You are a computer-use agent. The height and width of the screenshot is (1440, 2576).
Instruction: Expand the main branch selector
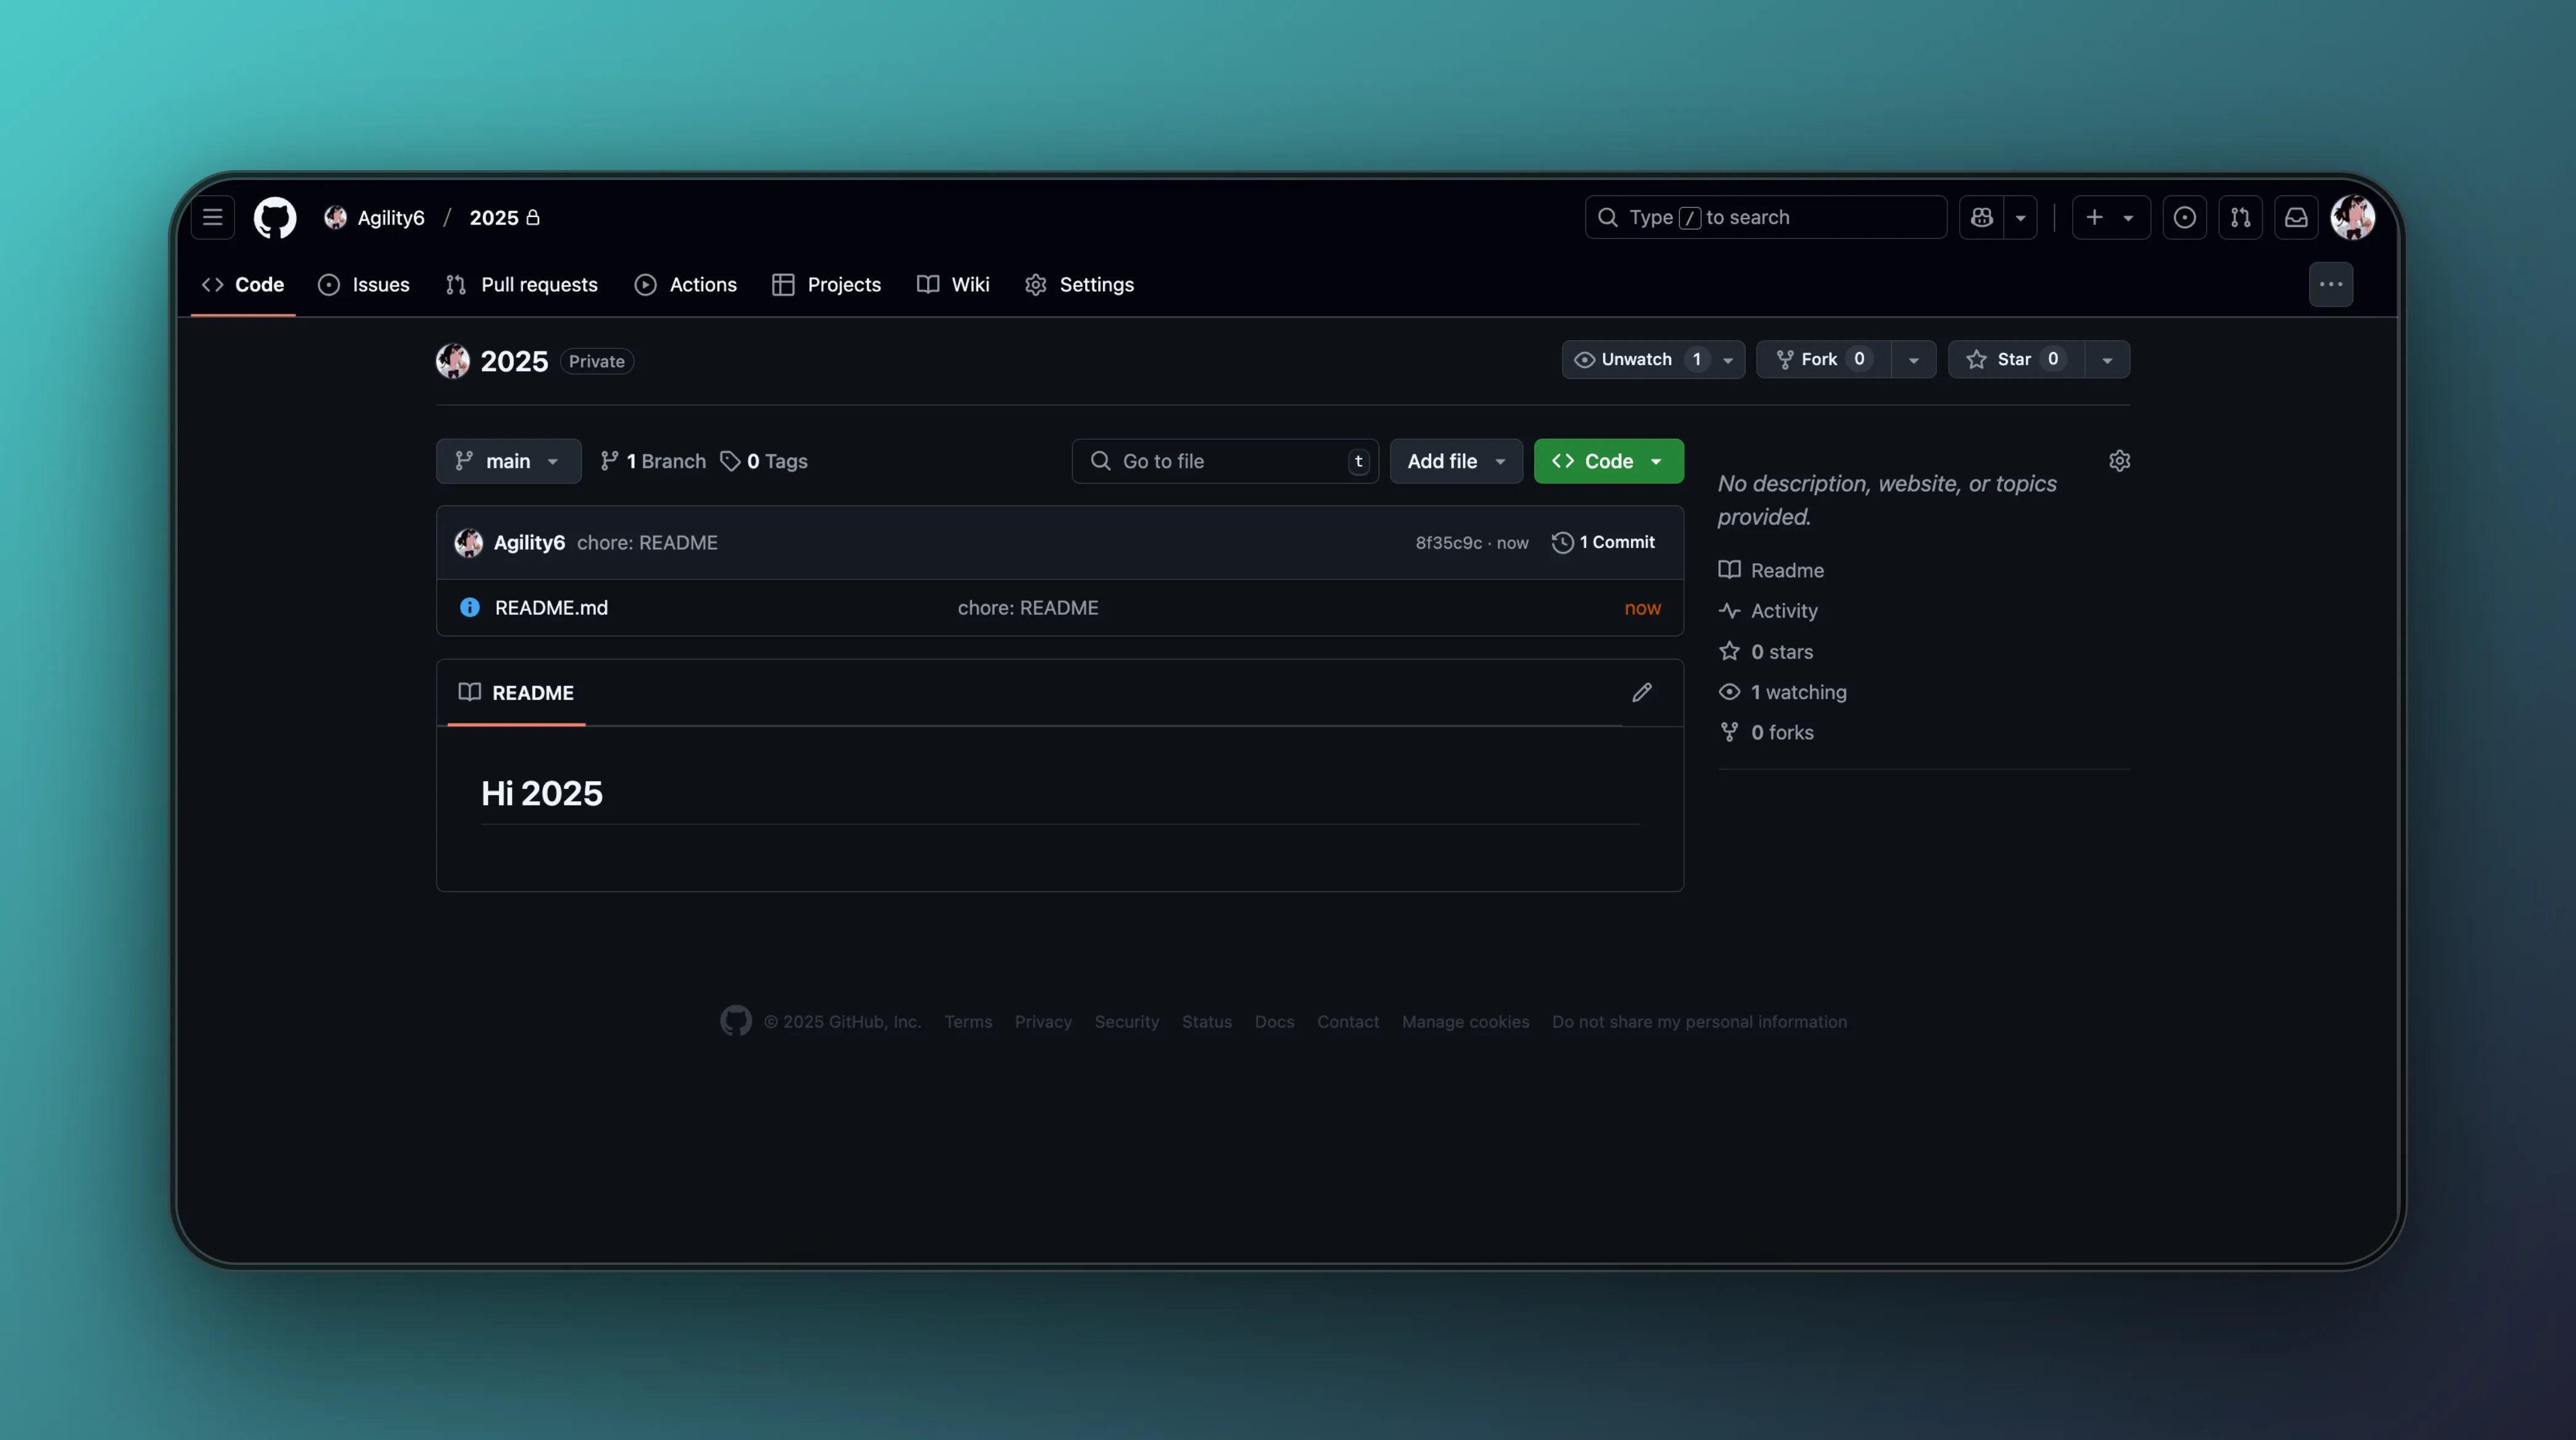tap(508, 460)
